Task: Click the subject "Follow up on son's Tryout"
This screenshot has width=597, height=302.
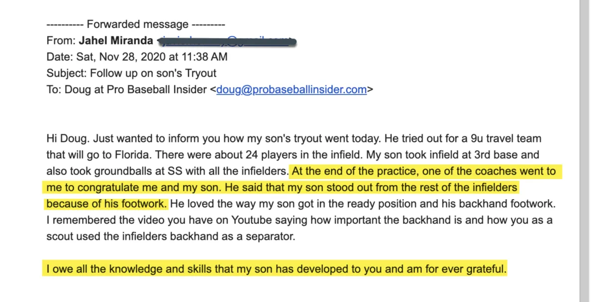Action: pos(153,73)
